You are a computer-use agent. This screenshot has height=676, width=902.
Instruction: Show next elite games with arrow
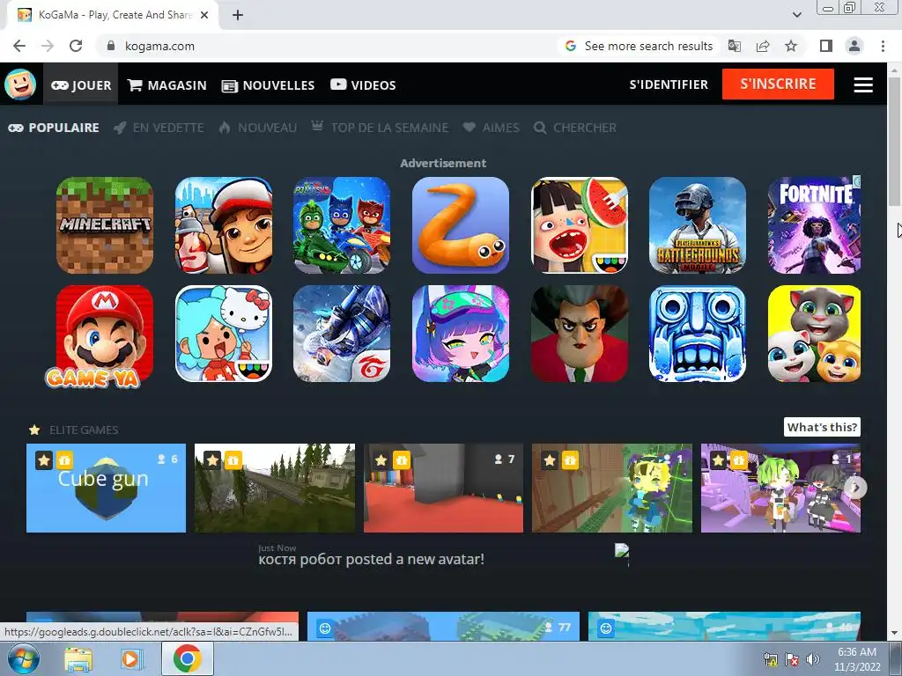pyautogui.click(x=856, y=488)
